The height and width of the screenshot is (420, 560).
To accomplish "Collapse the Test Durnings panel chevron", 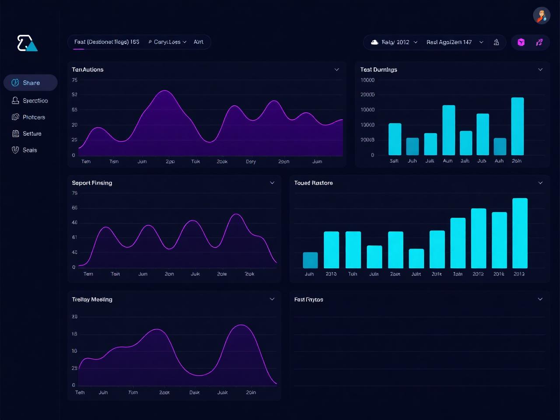I will coord(540,70).
